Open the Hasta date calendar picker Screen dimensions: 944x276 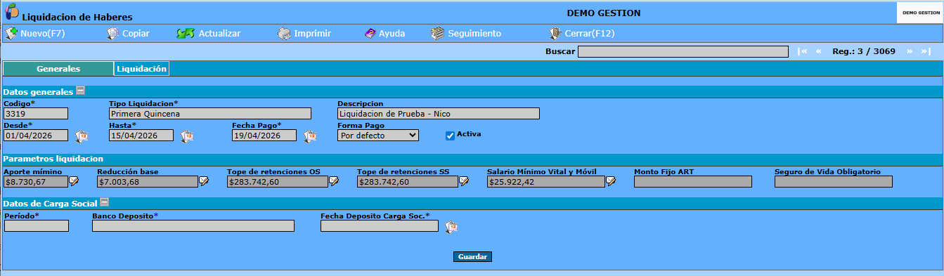pos(186,136)
